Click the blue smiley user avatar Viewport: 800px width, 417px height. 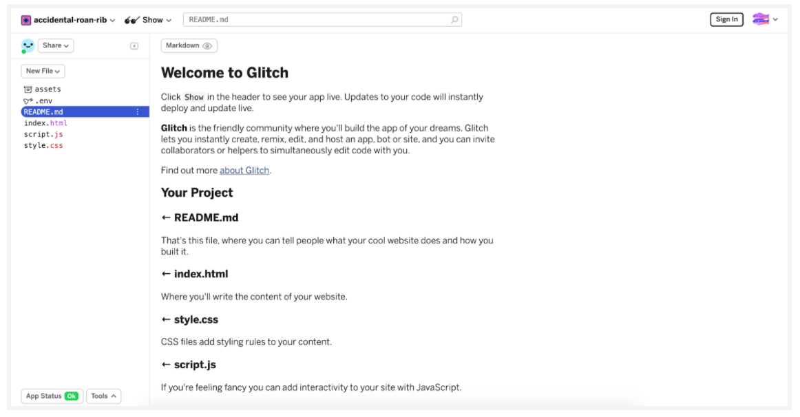(28, 46)
